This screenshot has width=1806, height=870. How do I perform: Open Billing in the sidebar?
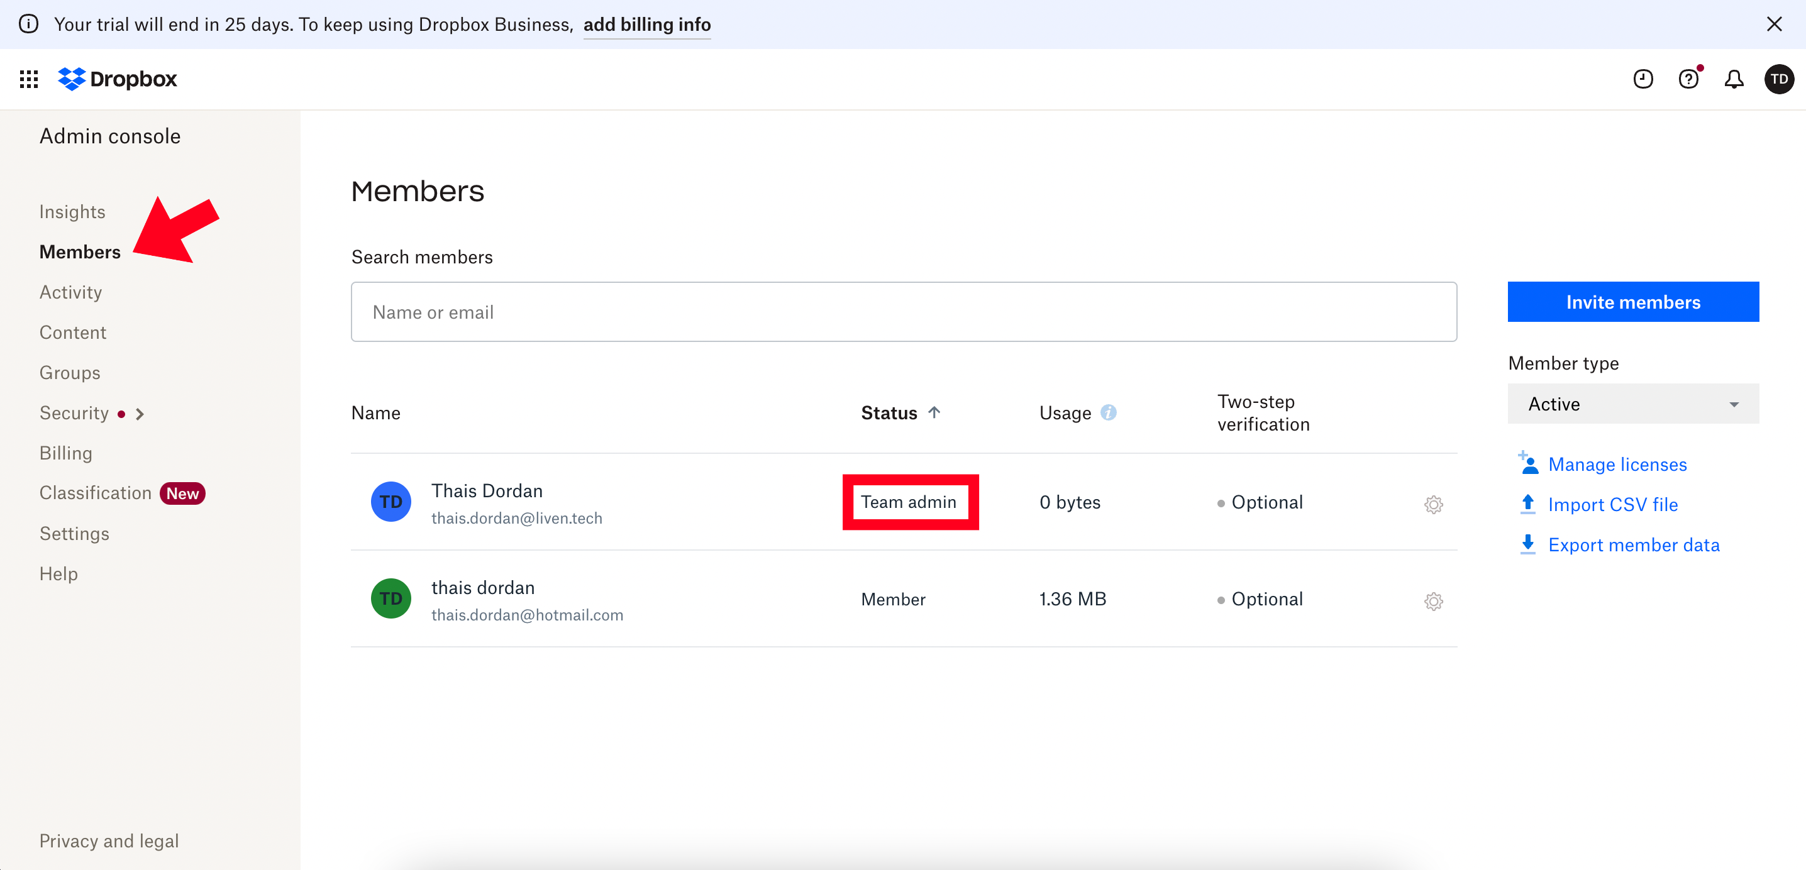[x=66, y=453]
